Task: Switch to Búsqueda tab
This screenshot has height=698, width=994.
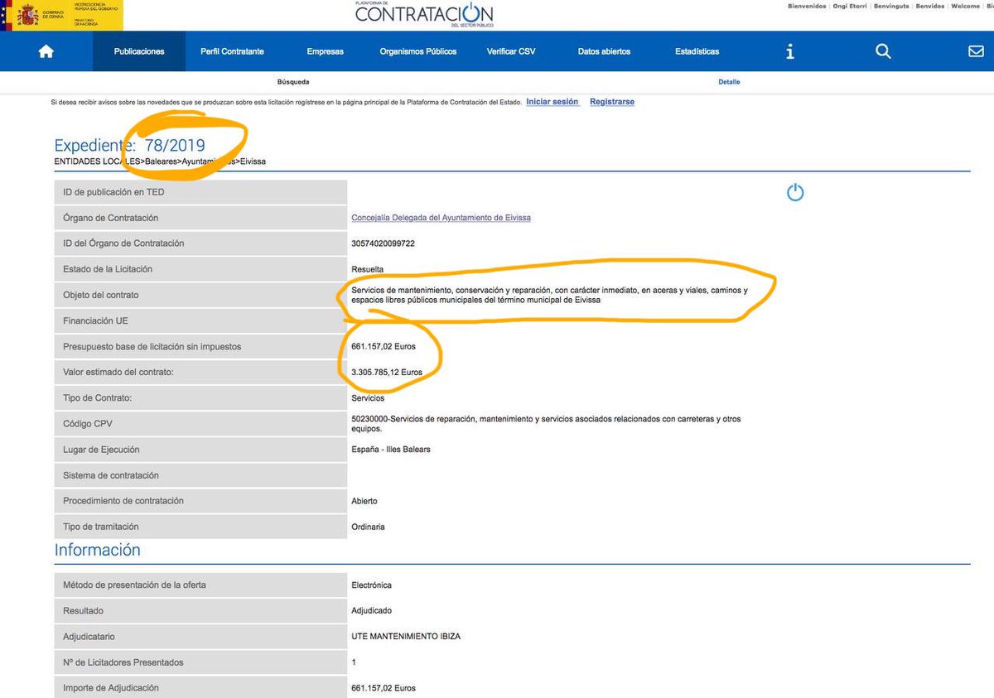Action: (293, 82)
